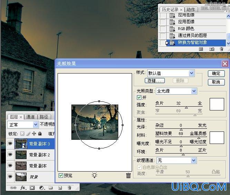Click the right handle of the light circle
Image resolution: width=230 pixels, height=195 pixels.
pos(123,125)
